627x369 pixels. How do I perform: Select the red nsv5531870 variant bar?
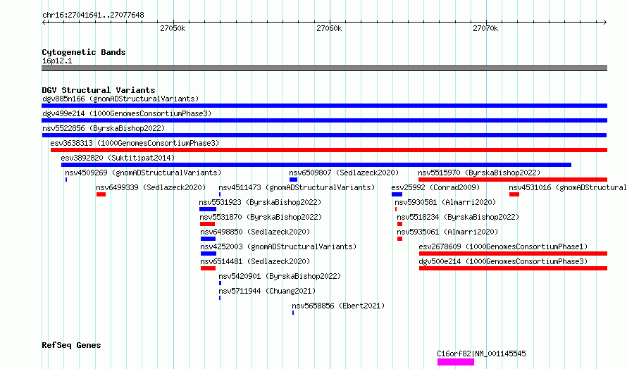click(x=208, y=224)
